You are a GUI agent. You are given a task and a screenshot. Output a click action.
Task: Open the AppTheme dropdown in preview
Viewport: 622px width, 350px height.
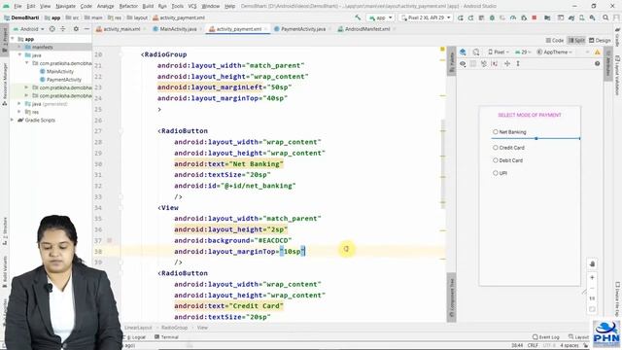tap(554, 52)
